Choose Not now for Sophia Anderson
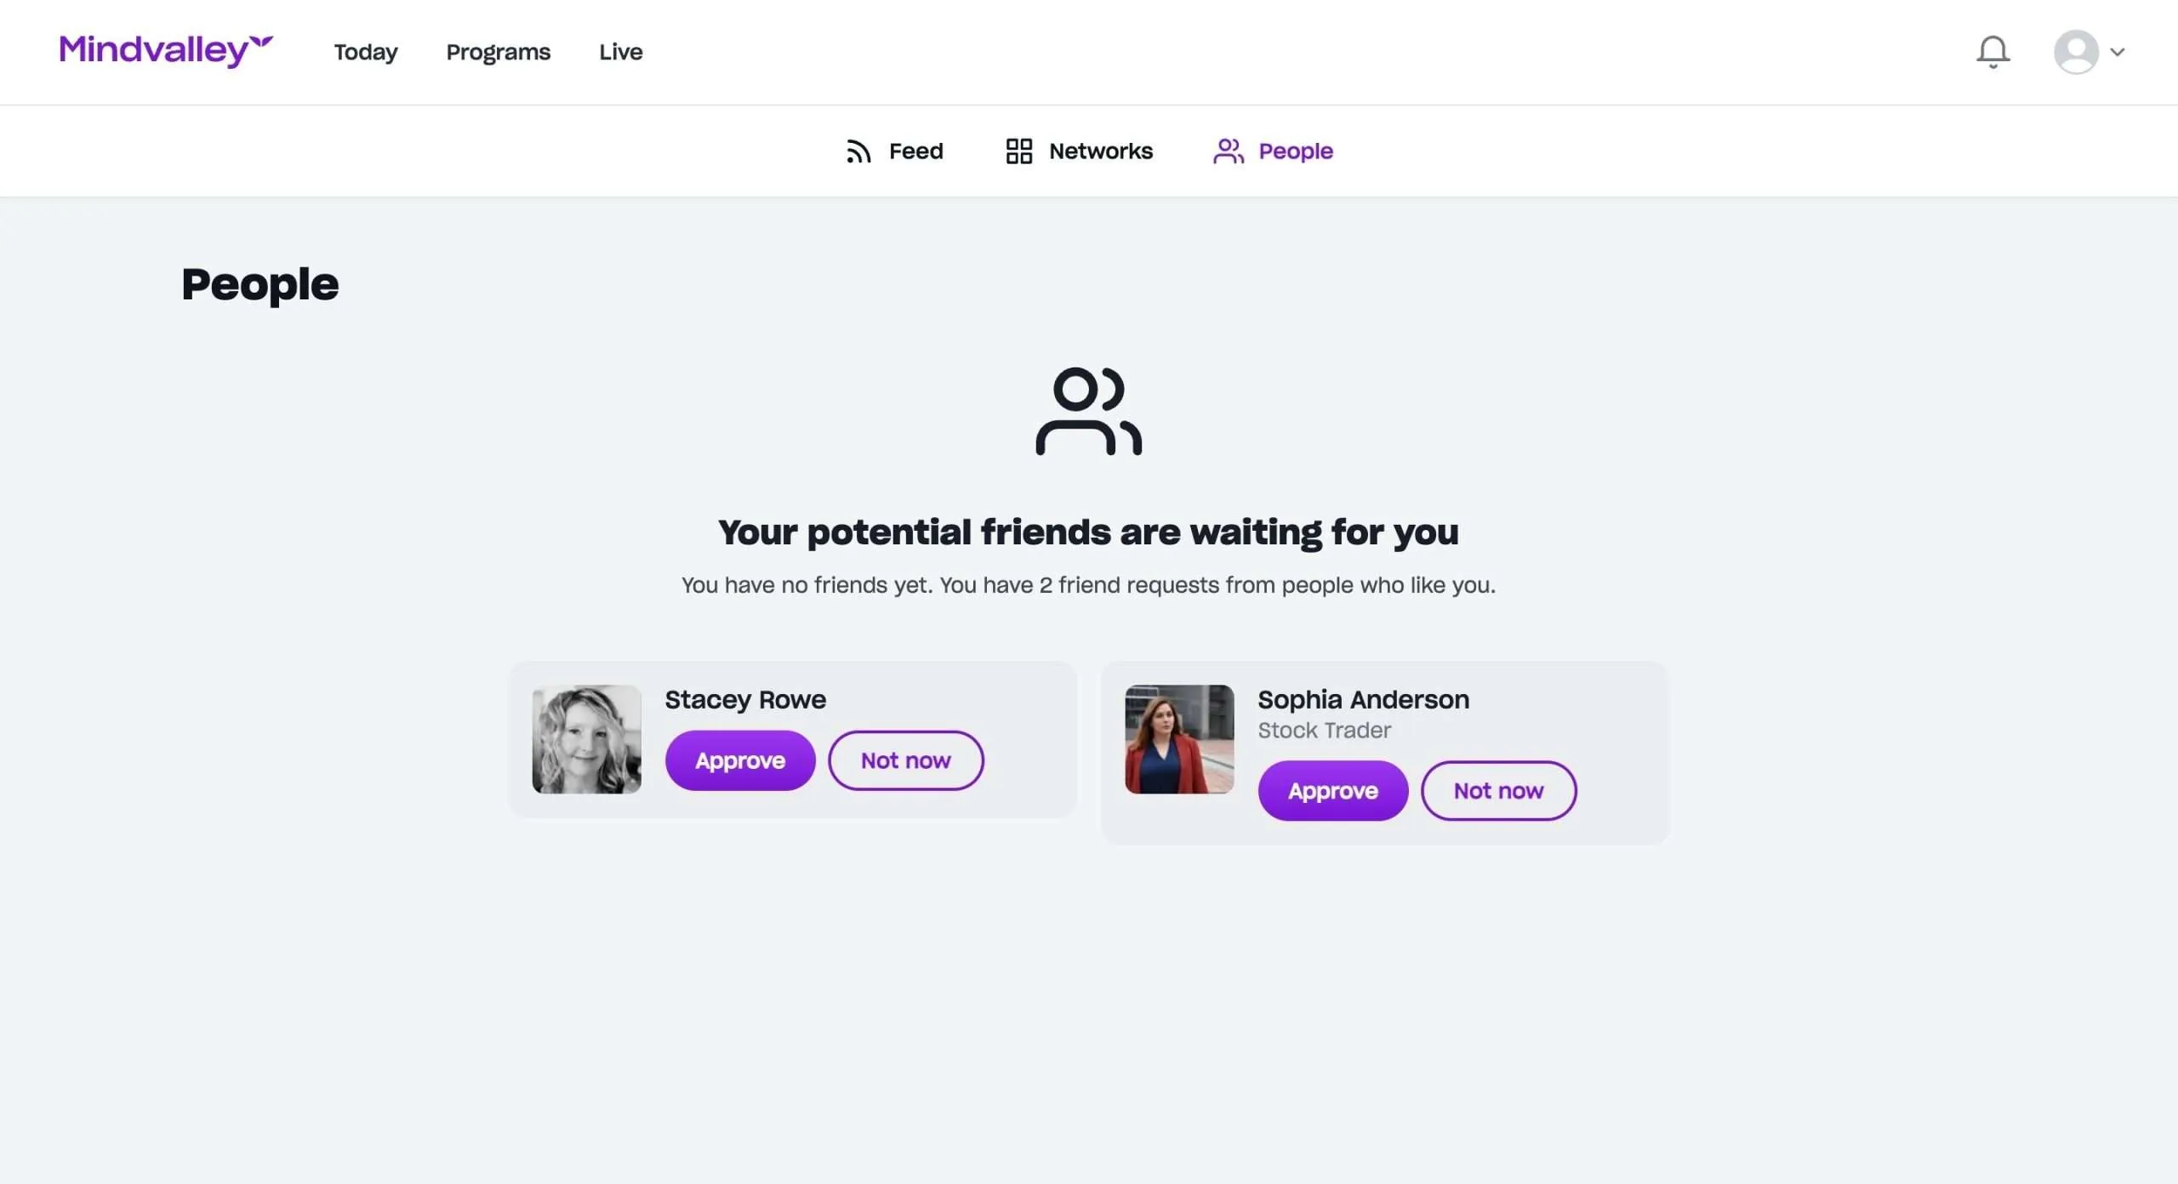 point(1498,791)
